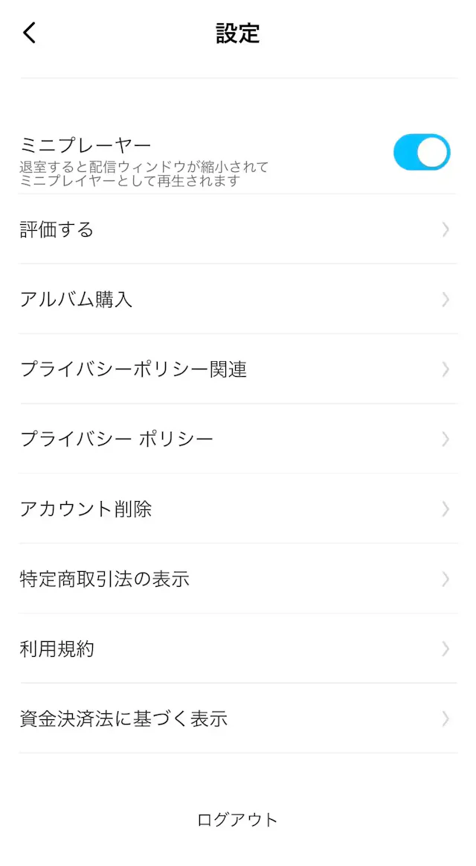Expand the プライバシー ポリシー entry
Viewport: 476px width, 866px height.
tap(238, 439)
